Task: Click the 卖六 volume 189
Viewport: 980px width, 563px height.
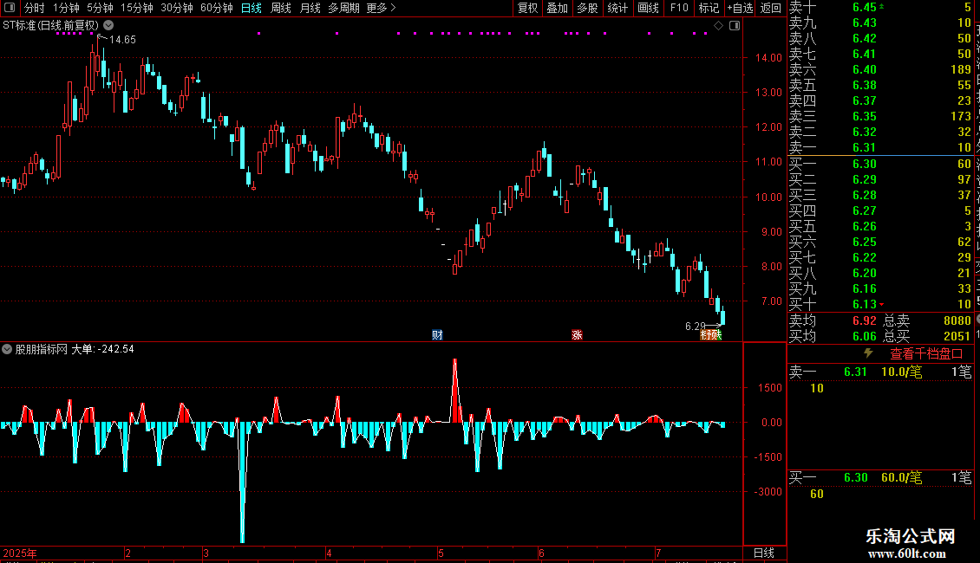Action: coord(961,69)
